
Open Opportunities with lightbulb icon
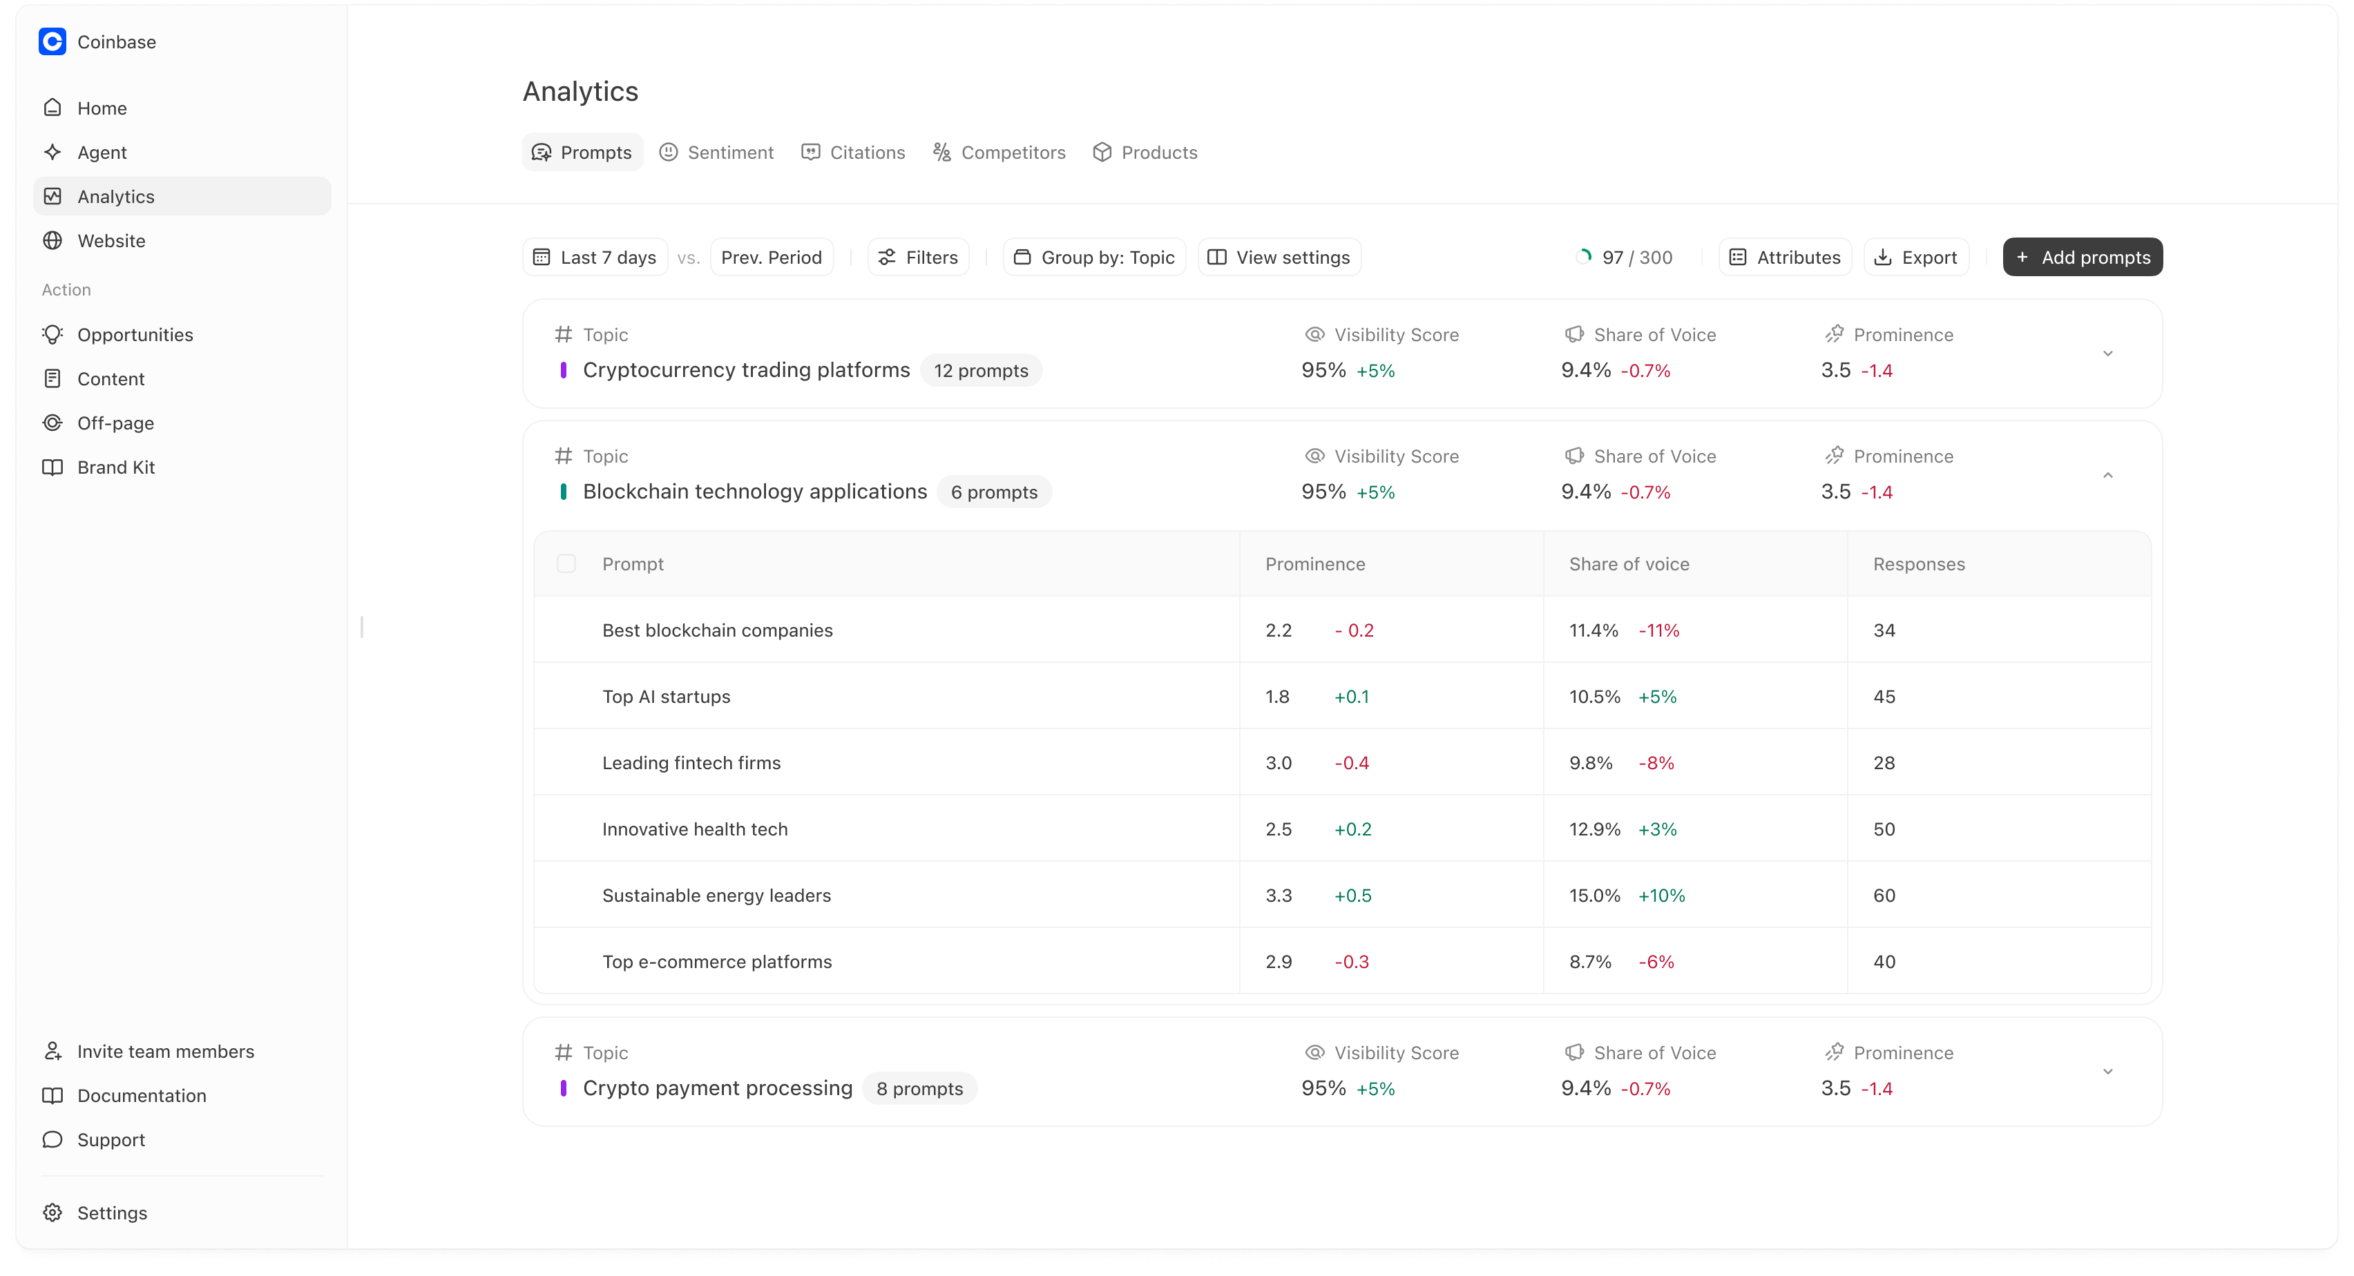pyautogui.click(x=134, y=334)
